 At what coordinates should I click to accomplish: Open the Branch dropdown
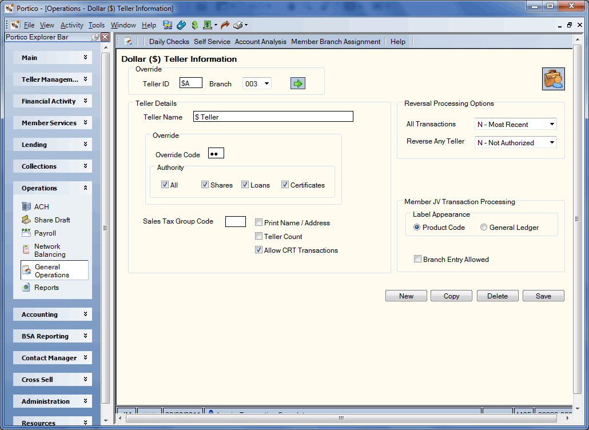tap(257, 83)
